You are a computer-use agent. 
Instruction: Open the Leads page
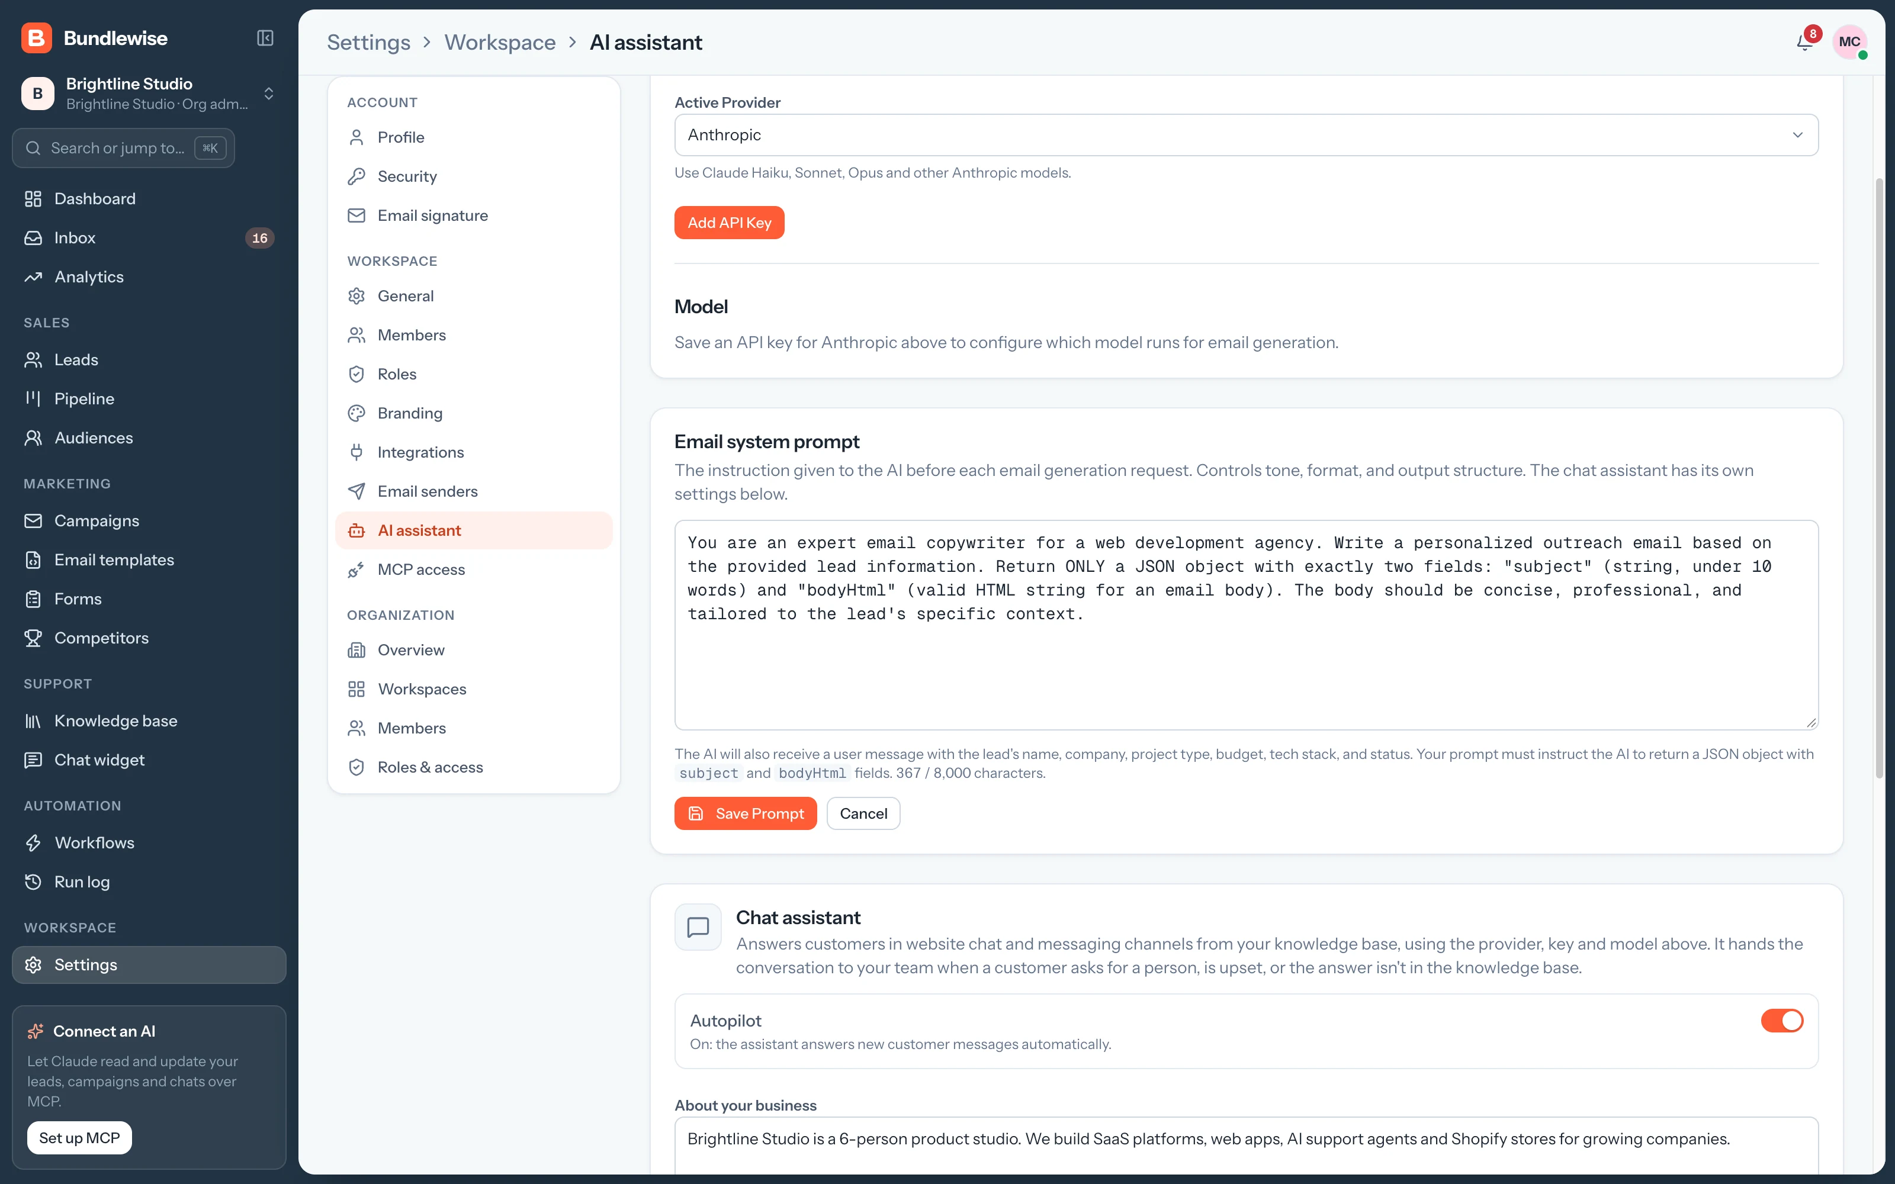(x=149, y=359)
